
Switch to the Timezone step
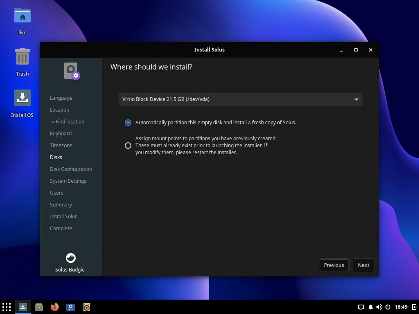point(61,145)
